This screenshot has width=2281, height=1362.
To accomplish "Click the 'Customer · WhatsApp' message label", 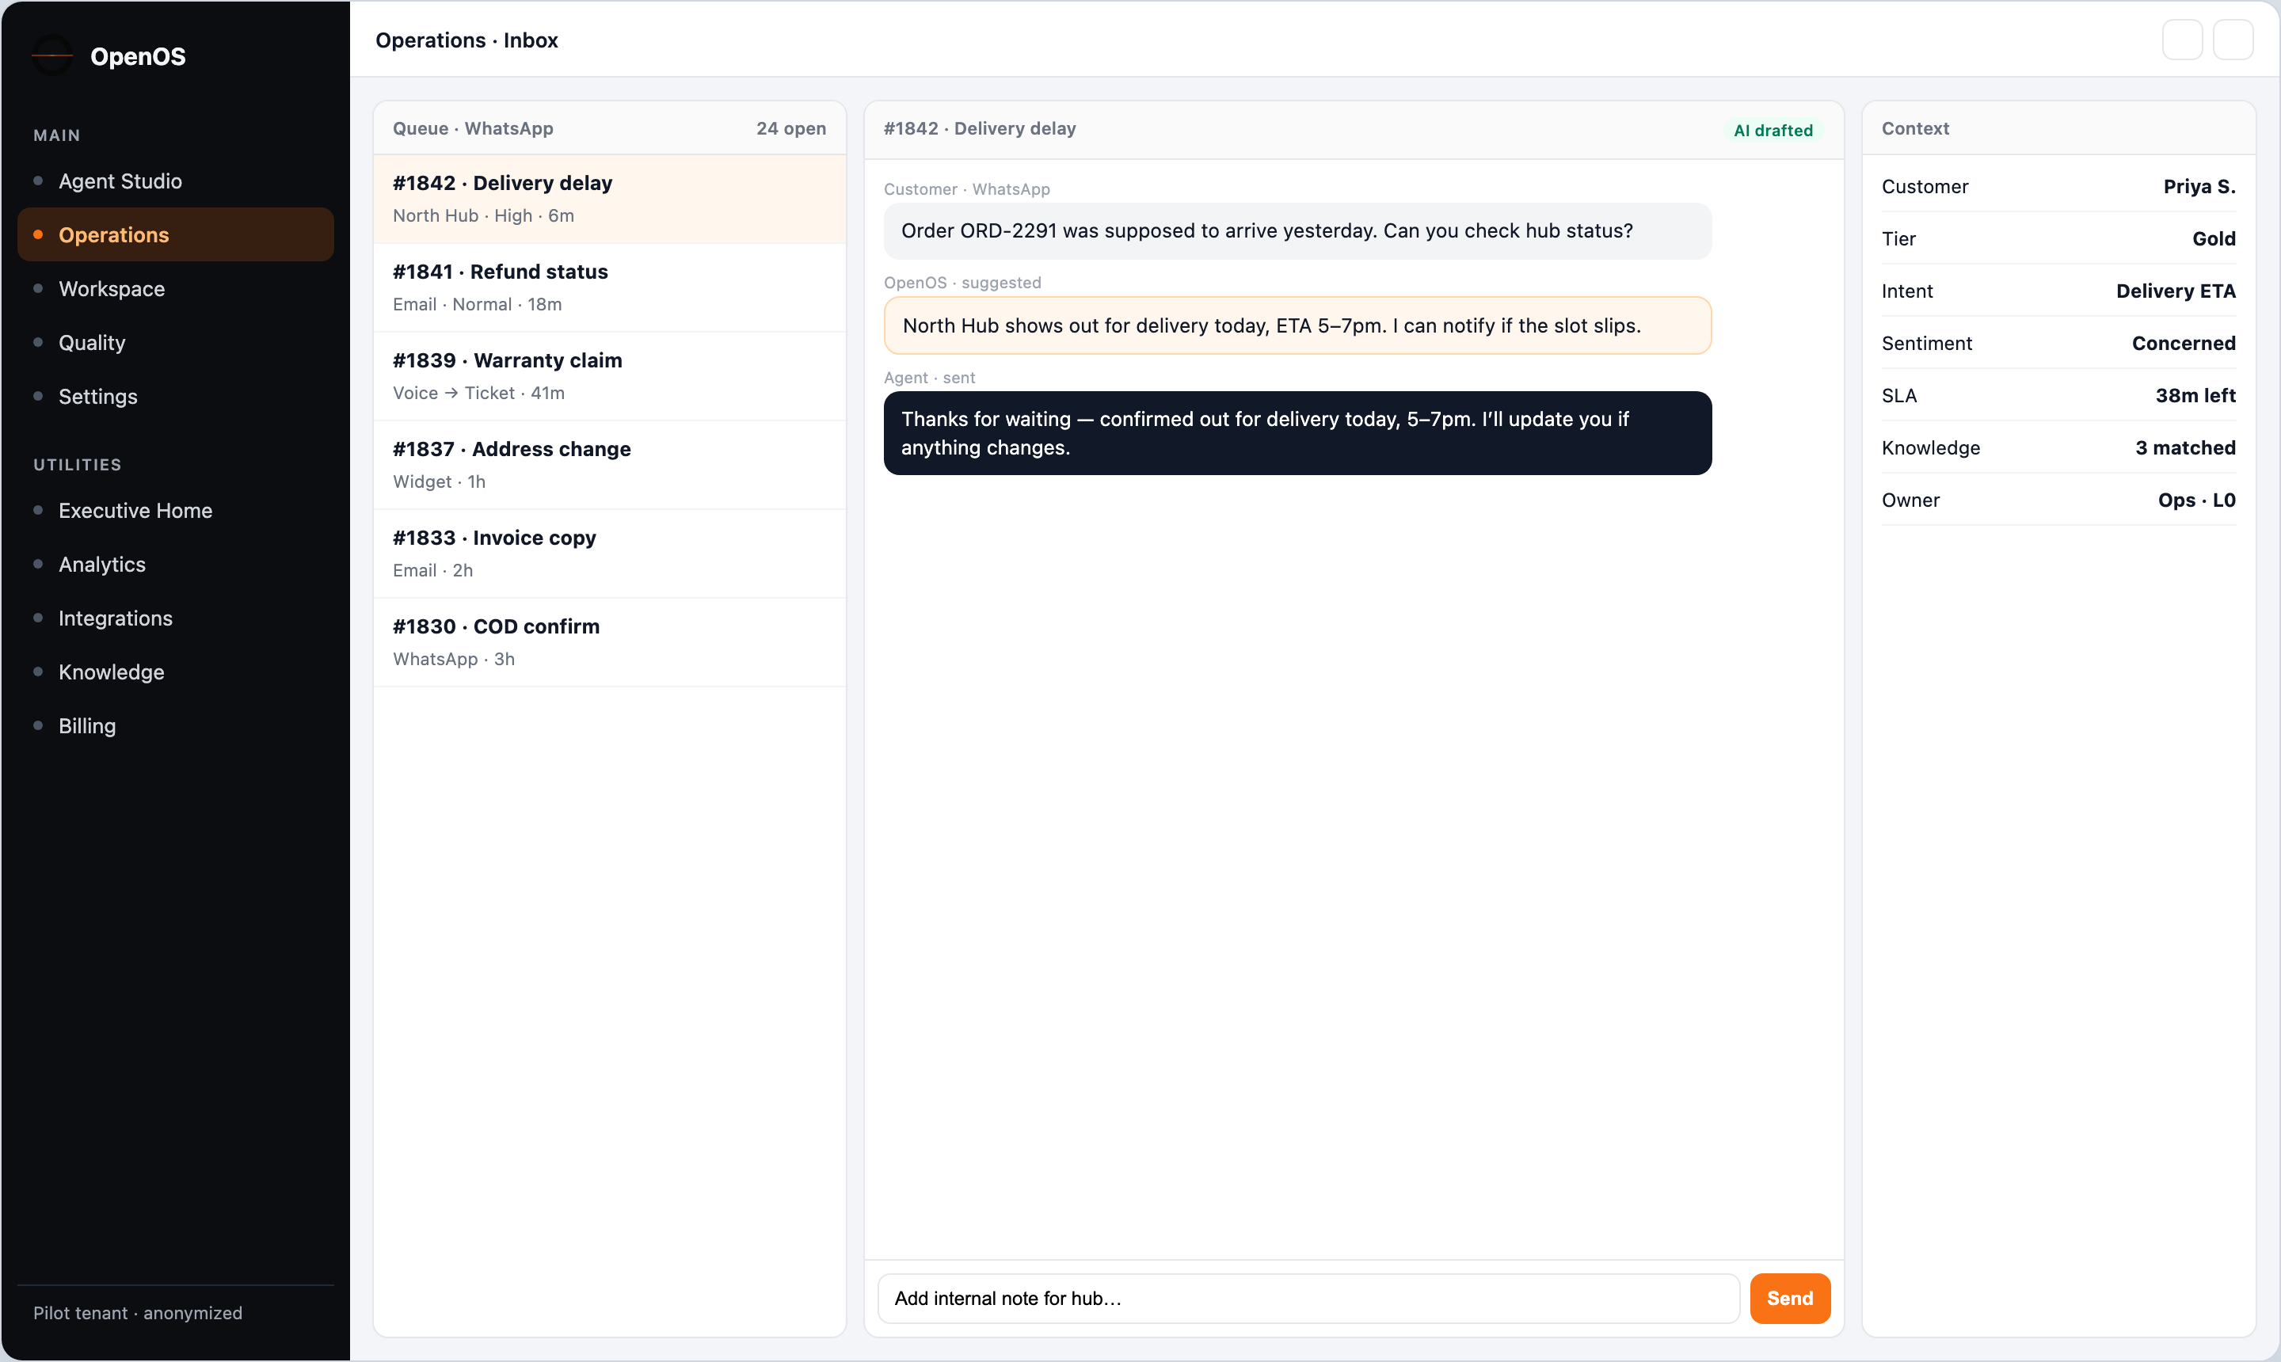I will [966, 189].
